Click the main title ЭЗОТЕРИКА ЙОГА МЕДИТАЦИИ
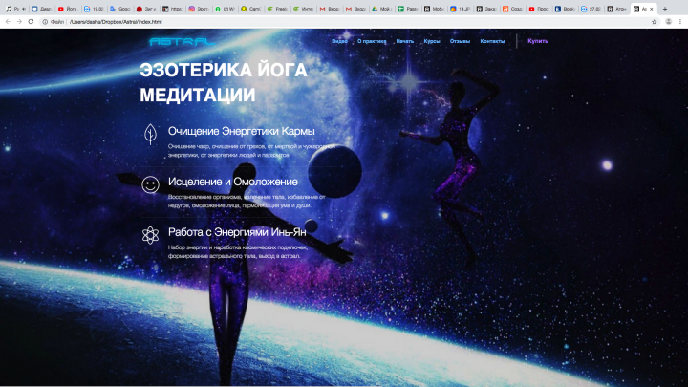This screenshot has height=387, width=688. [224, 82]
